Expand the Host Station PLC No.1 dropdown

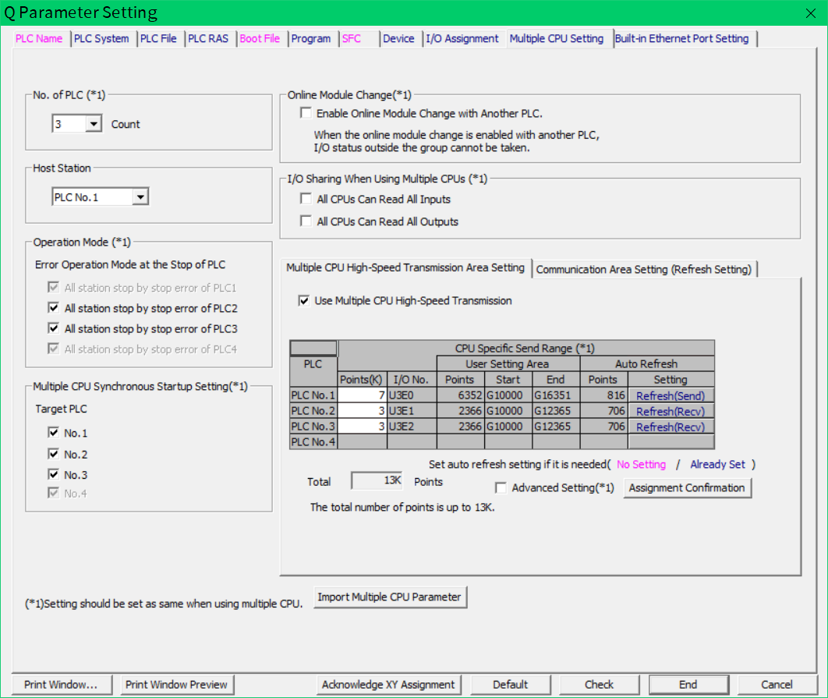pos(140,197)
